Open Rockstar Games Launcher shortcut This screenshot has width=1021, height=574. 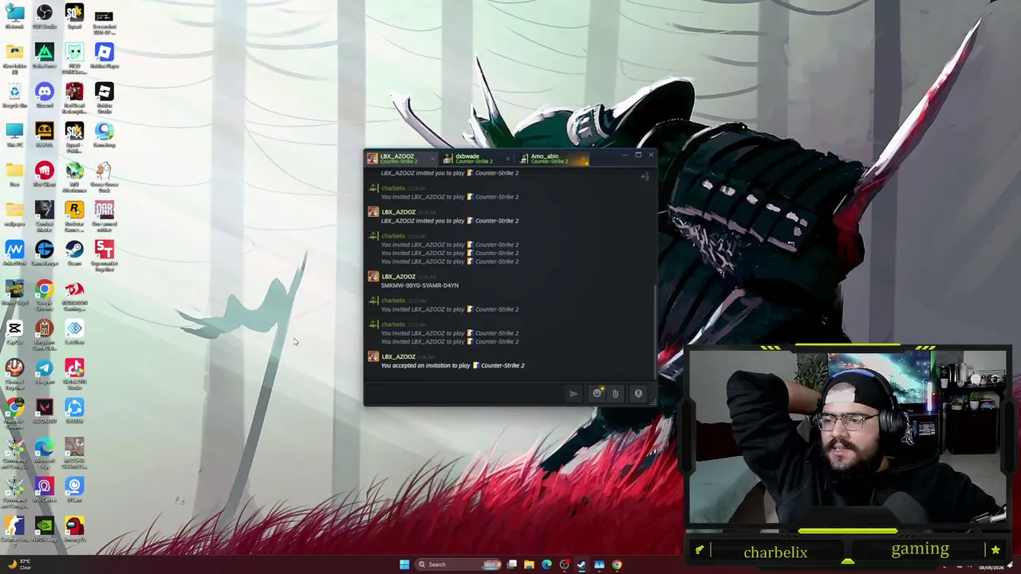point(74,217)
